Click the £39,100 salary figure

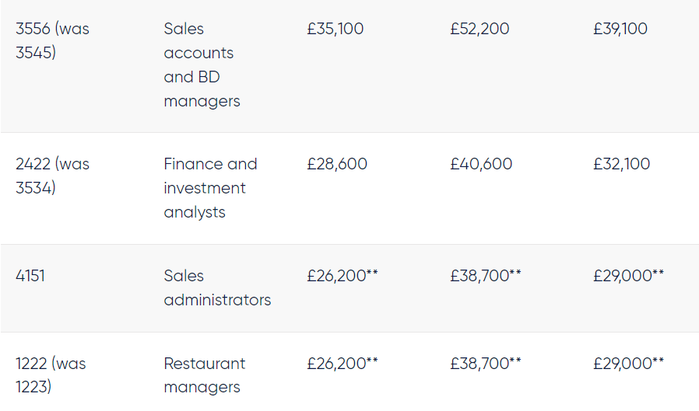(x=620, y=30)
